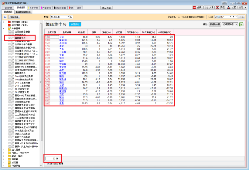Click the red 免費 free icon
This screenshot has height=170, width=249.
(x=198, y=7)
